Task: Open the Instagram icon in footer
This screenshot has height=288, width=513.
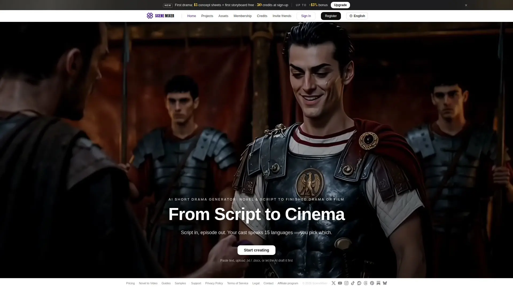Action: tap(346, 283)
